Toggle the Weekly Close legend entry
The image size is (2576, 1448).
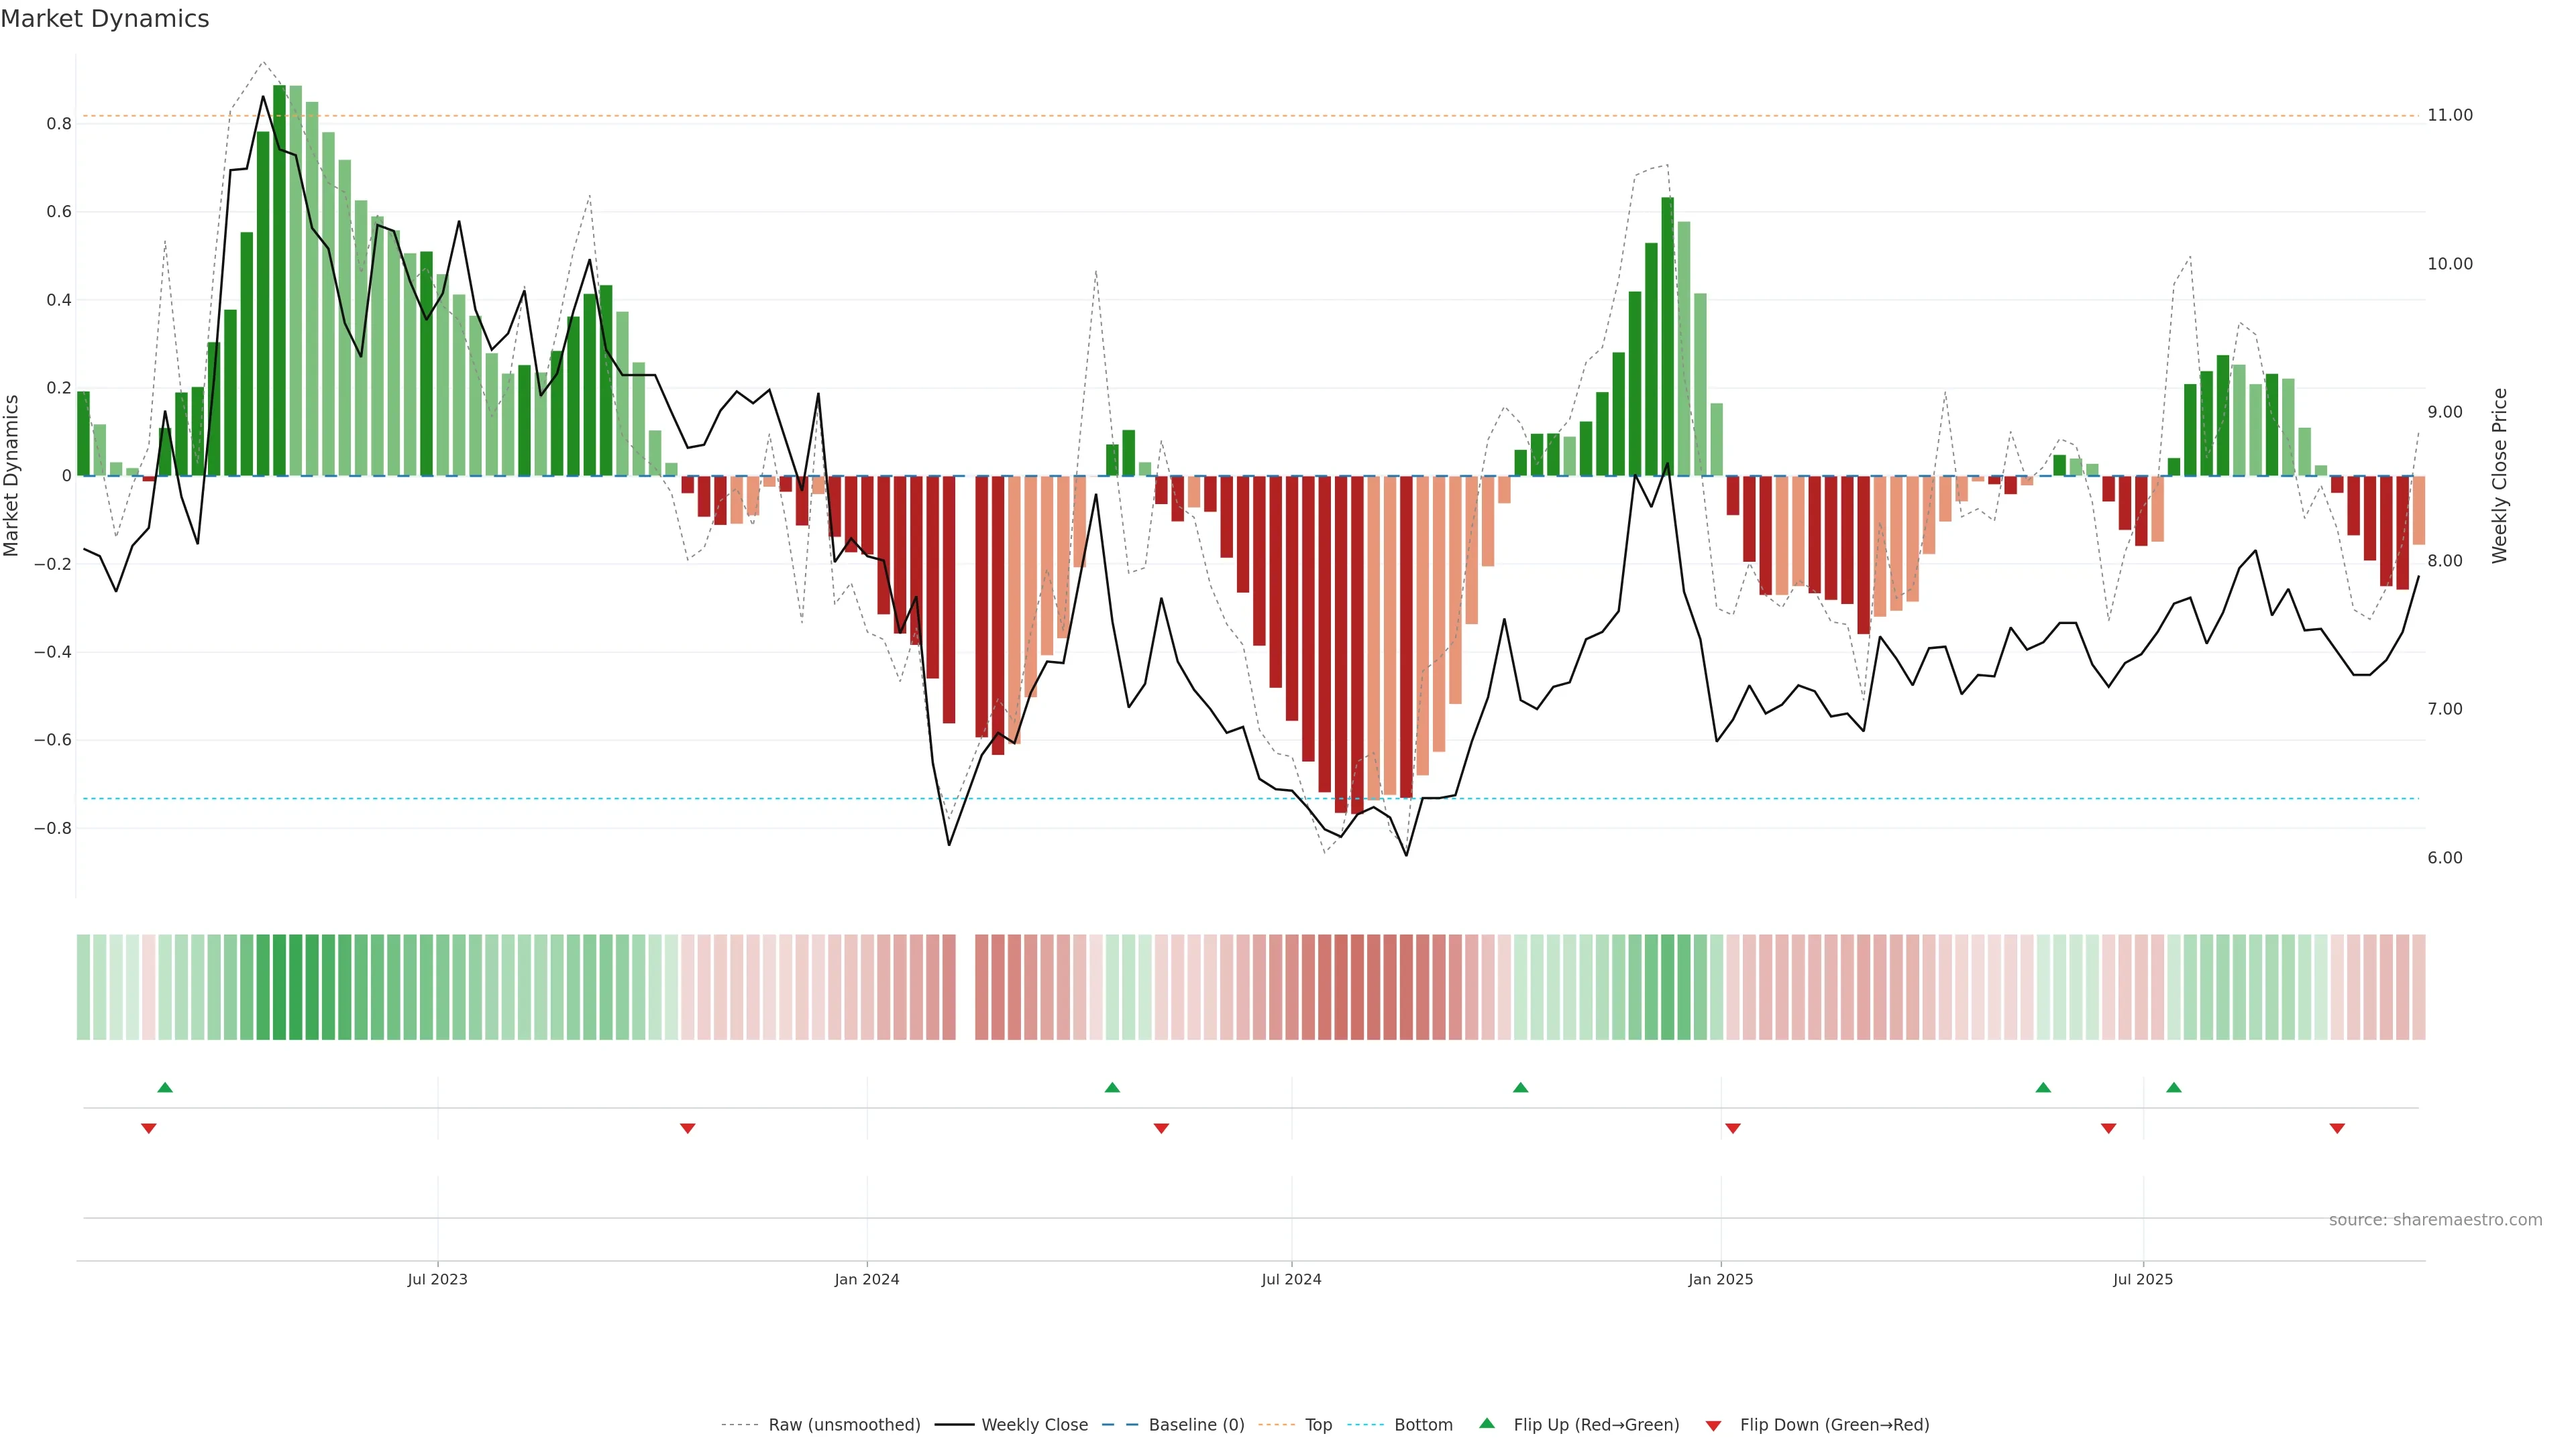click(1034, 1424)
